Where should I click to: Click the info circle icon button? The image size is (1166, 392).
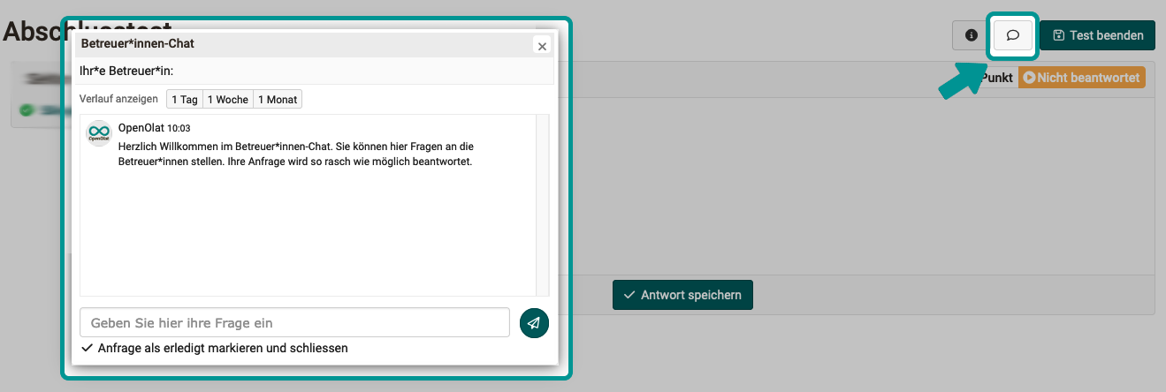click(971, 35)
